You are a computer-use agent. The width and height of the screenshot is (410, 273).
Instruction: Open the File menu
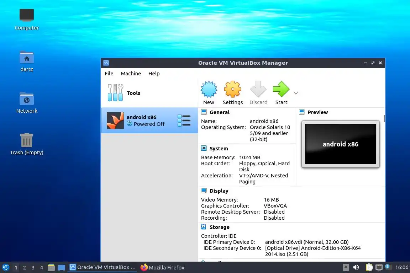coord(109,74)
